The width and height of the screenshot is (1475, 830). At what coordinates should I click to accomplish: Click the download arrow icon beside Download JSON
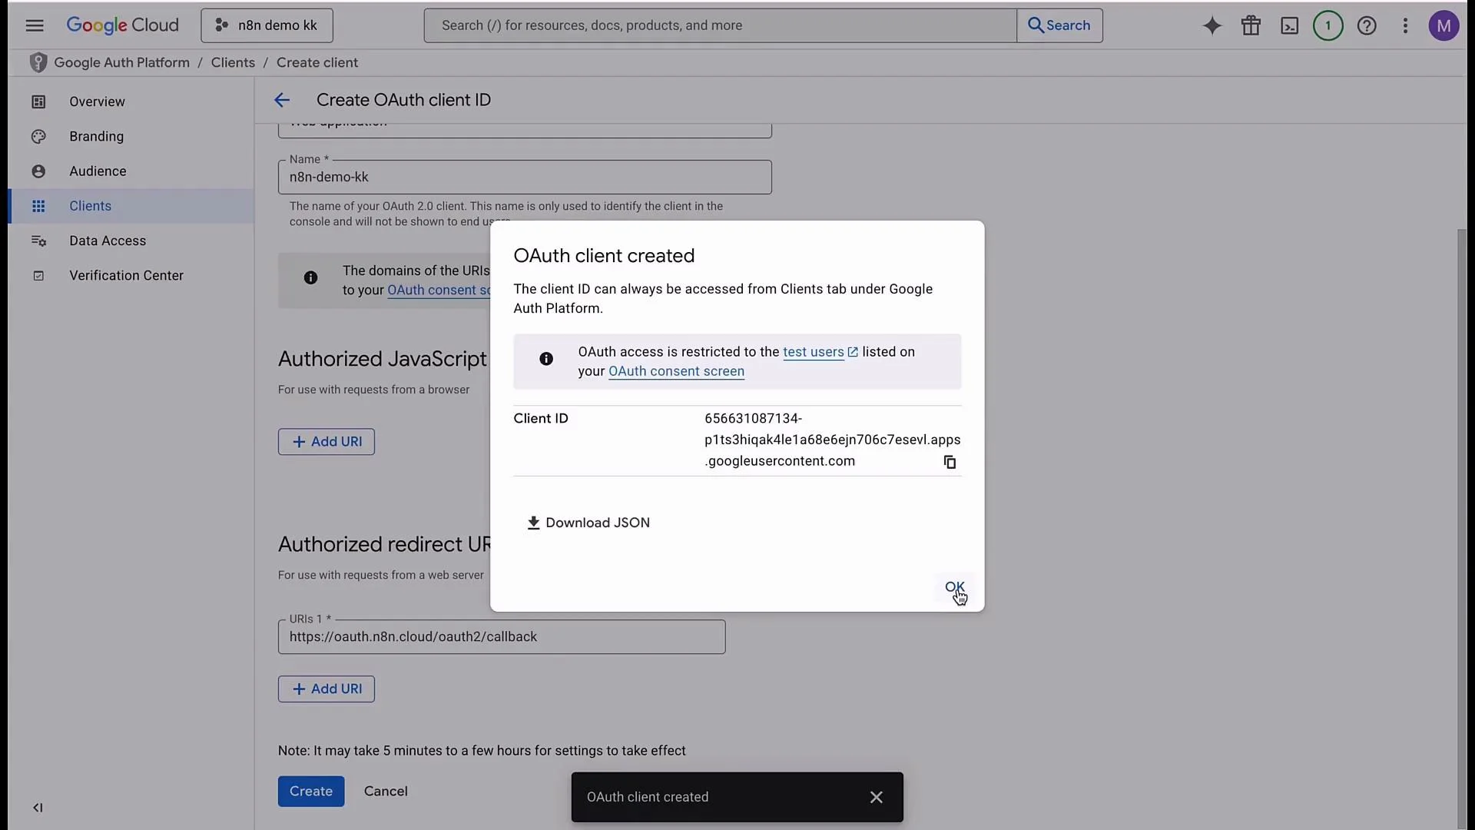(533, 523)
